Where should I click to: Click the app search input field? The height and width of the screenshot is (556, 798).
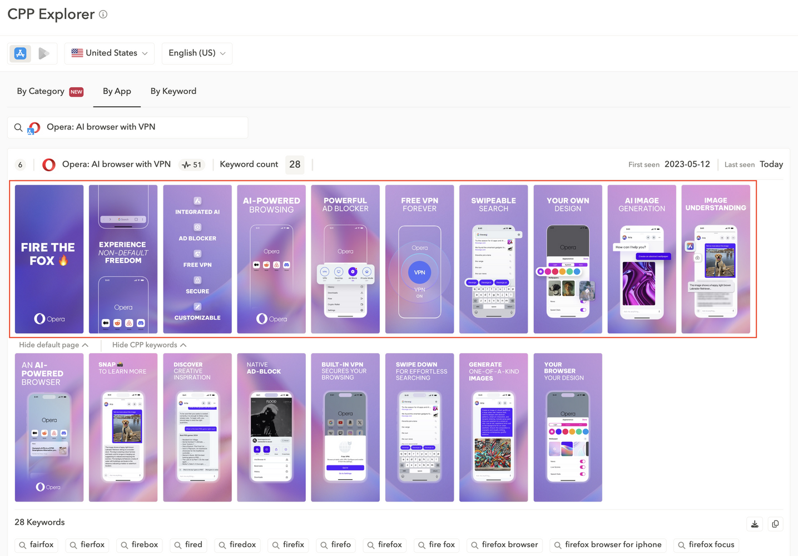click(x=128, y=127)
